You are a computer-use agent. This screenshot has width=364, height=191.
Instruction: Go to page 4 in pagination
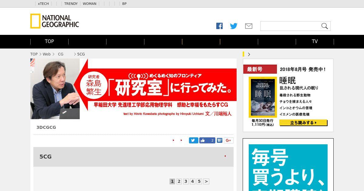192,181
